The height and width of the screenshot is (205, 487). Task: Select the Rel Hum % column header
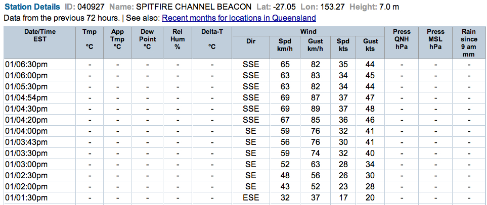(178, 39)
